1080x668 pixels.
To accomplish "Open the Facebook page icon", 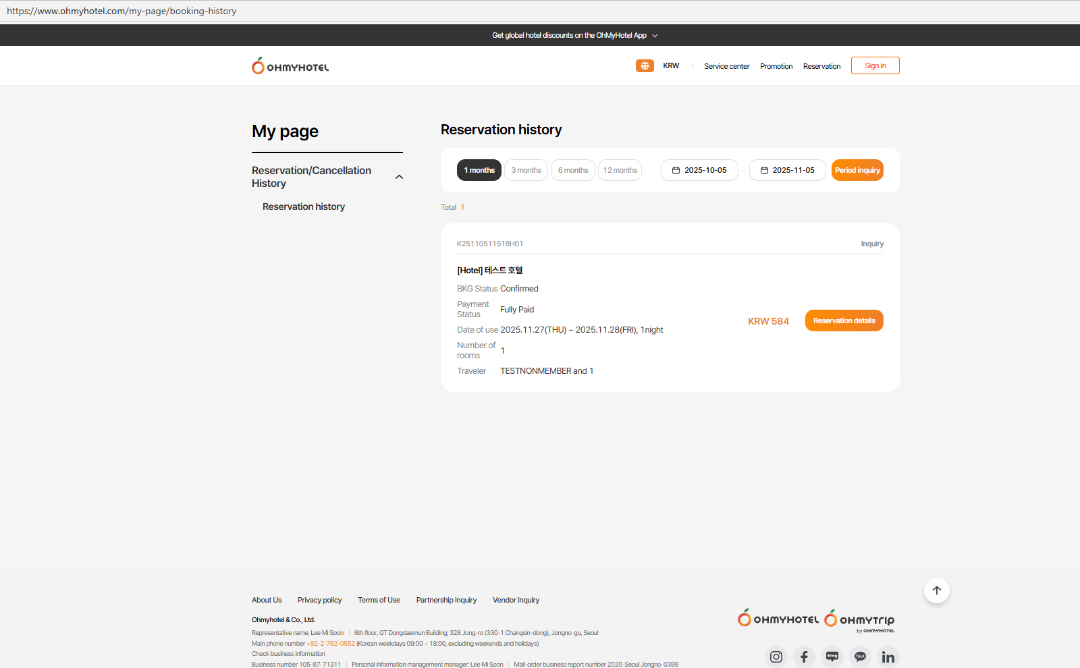I will click(804, 657).
